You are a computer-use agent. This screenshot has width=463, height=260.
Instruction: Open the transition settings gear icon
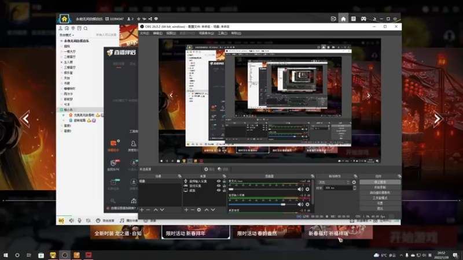pos(354,182)
